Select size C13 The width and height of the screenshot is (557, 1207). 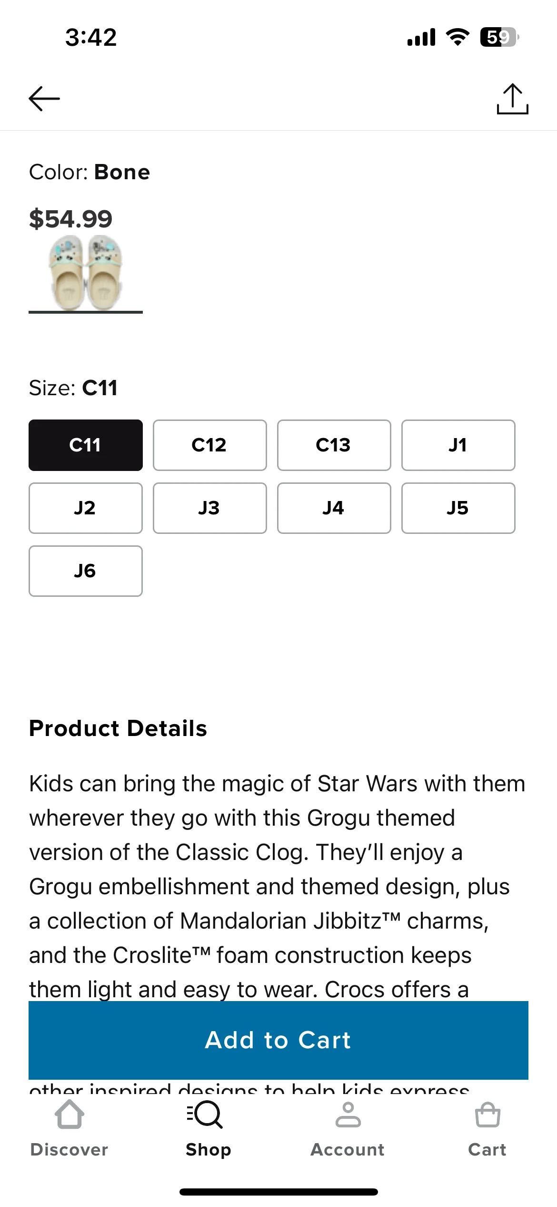click(x=334, y=445)
